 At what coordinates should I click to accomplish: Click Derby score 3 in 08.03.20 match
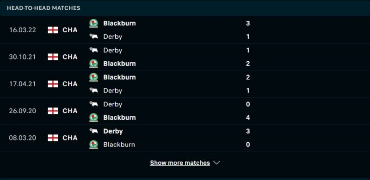248,131
